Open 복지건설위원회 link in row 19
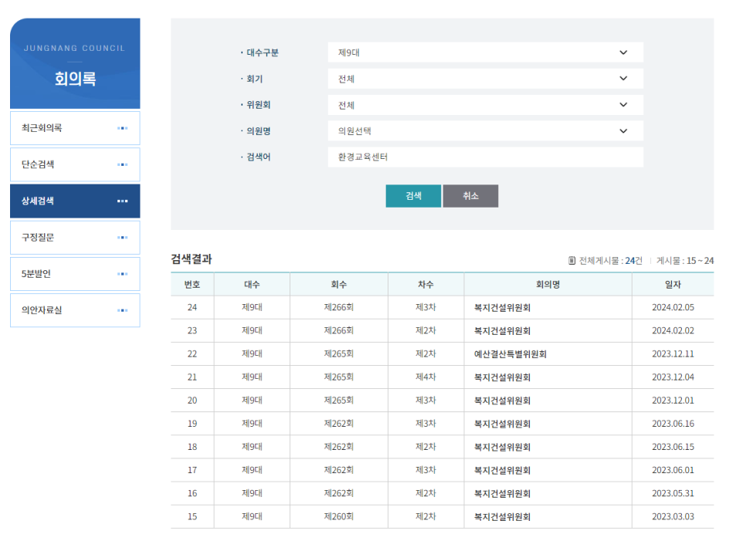746x541 pixels. [x=502, y=424]
